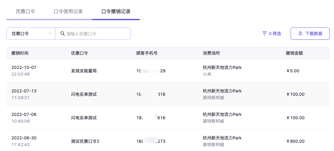This screenshot has height=151, width=334.
Task: Select the 口令撤销记录 tab
Action: point(116,12)
